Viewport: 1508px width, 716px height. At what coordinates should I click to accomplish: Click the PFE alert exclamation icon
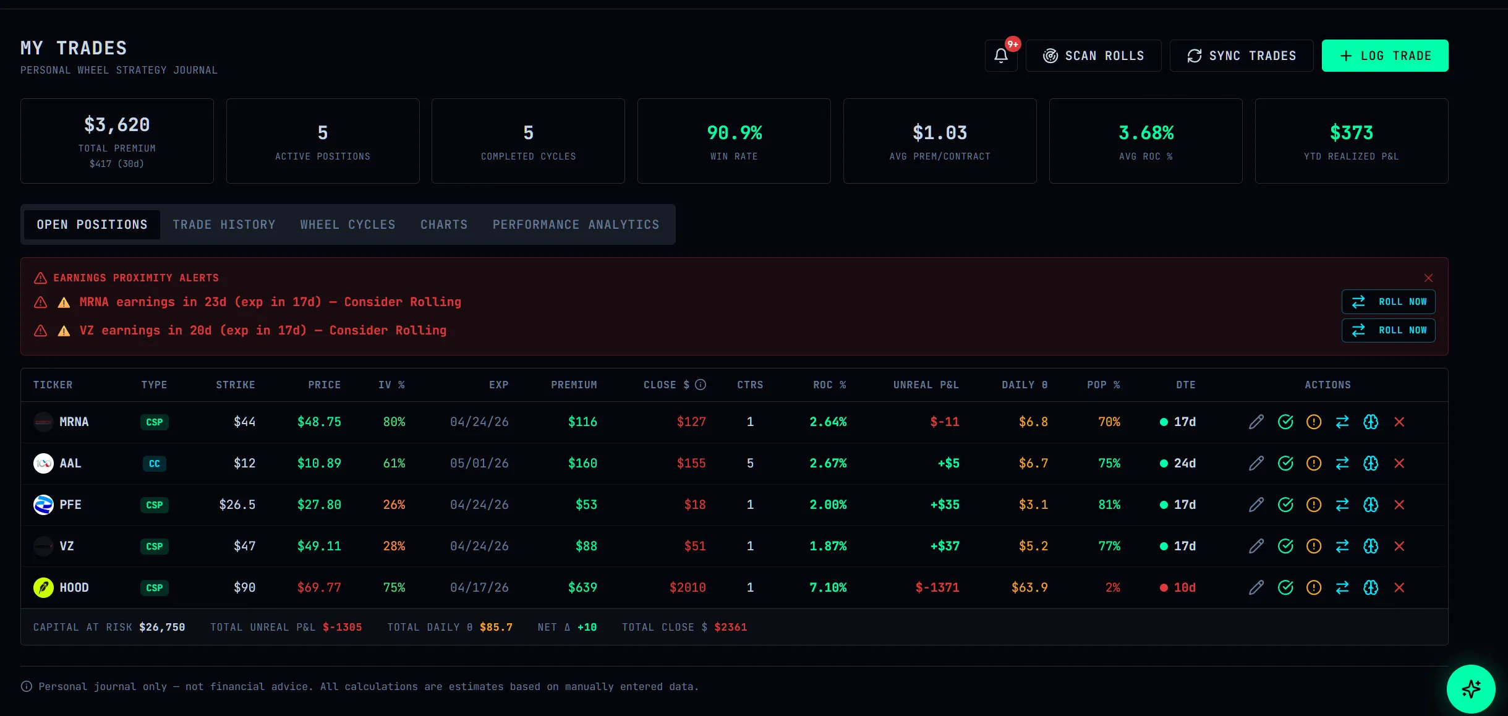1314,505
